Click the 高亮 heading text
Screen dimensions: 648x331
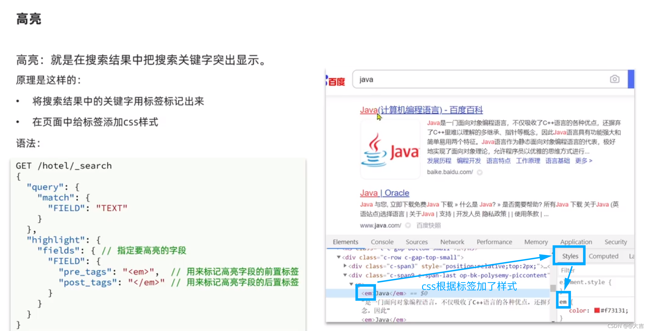pyautogui.click(x=28, y=19)
